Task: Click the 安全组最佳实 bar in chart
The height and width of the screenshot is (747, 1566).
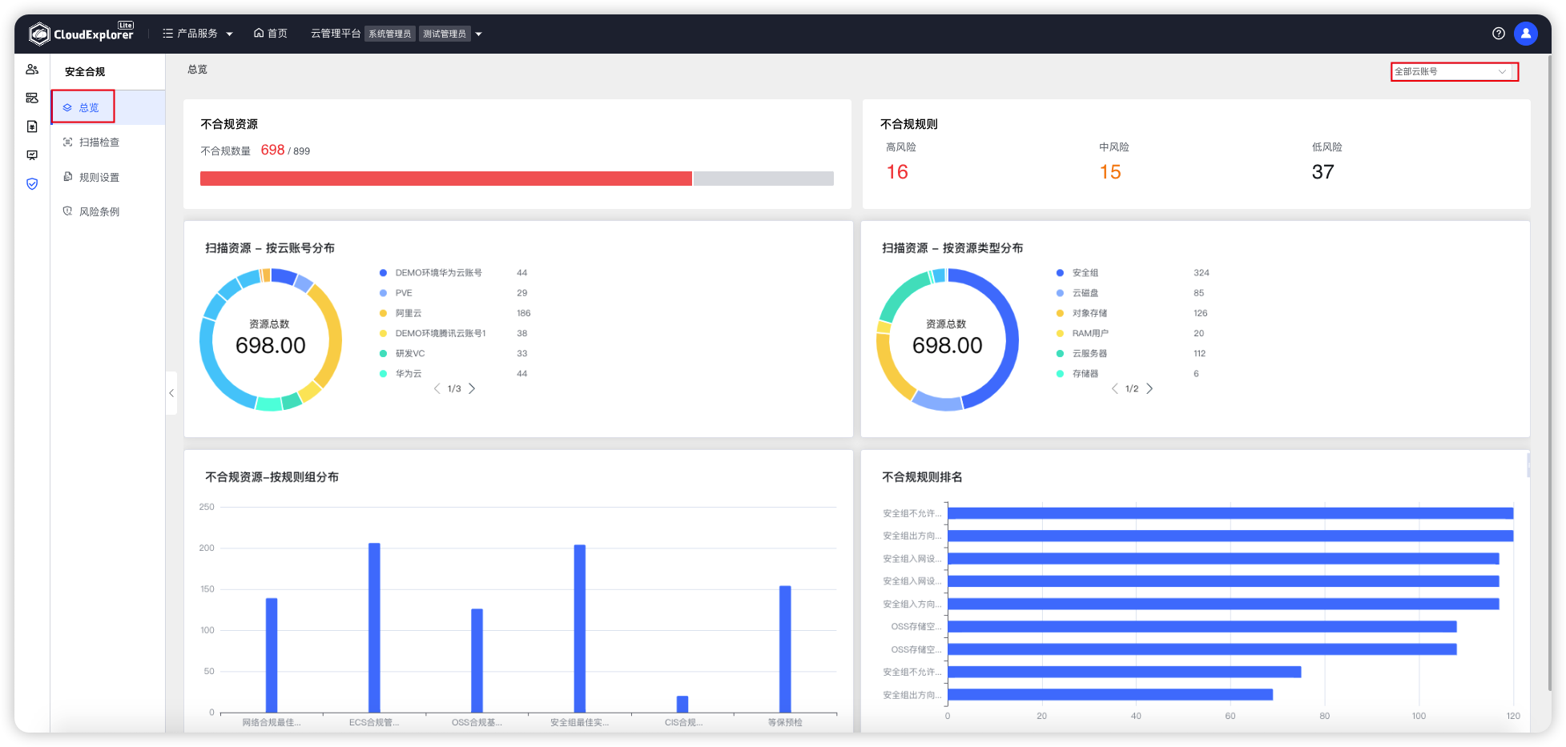Action: coord(580,629)
